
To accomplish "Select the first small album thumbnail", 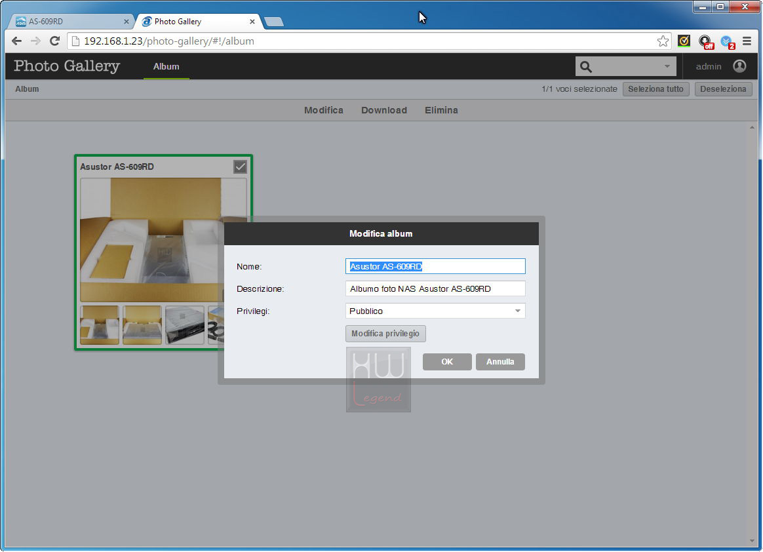I will [99, 325].
